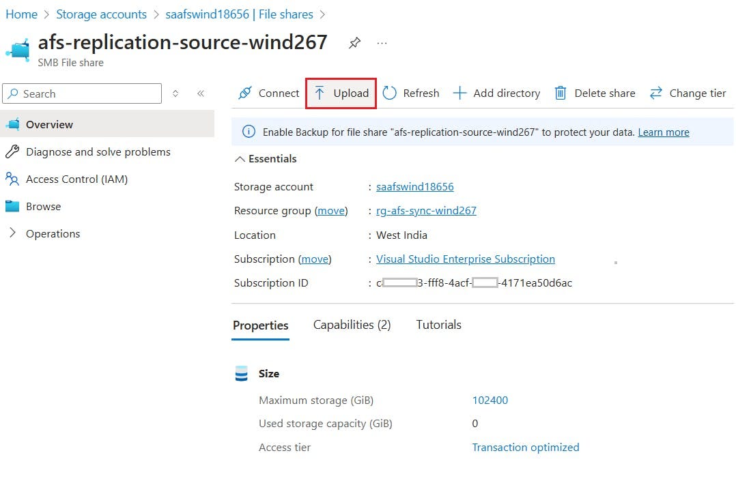
Task: Open Visual Studio Enterprise Subscription link
Action: point(465,259)
